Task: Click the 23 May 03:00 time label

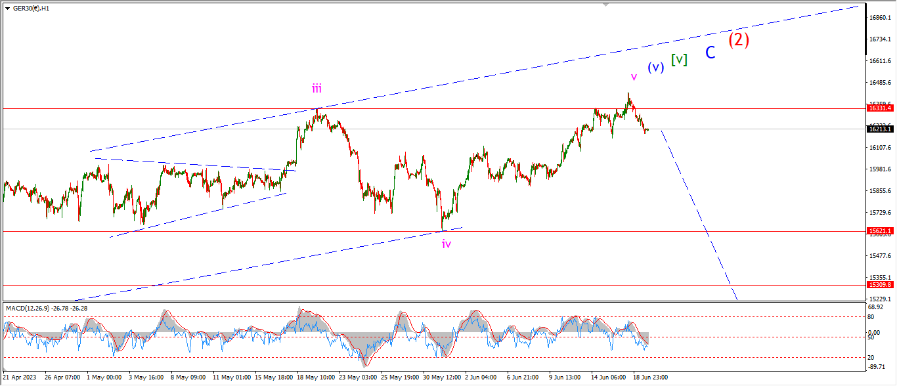Action: point(359,378)
